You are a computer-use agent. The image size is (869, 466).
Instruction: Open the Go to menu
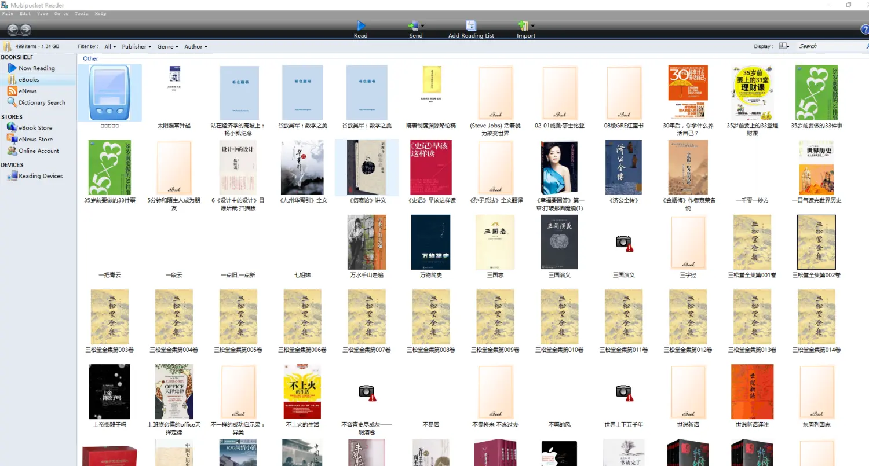click(x=61, y=13)
